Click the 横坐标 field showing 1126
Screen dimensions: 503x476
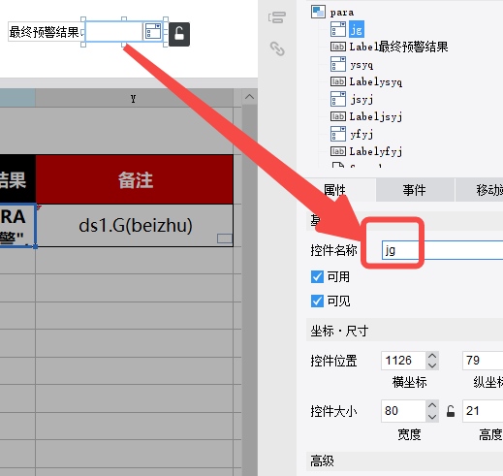[x=403, y=361]
